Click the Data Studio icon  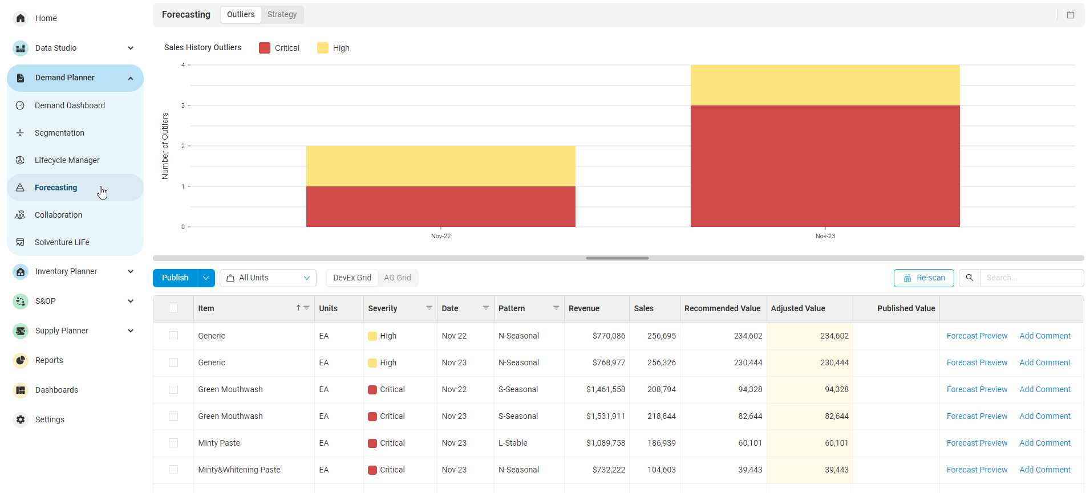pyautogui.click(x=21, y=48)
